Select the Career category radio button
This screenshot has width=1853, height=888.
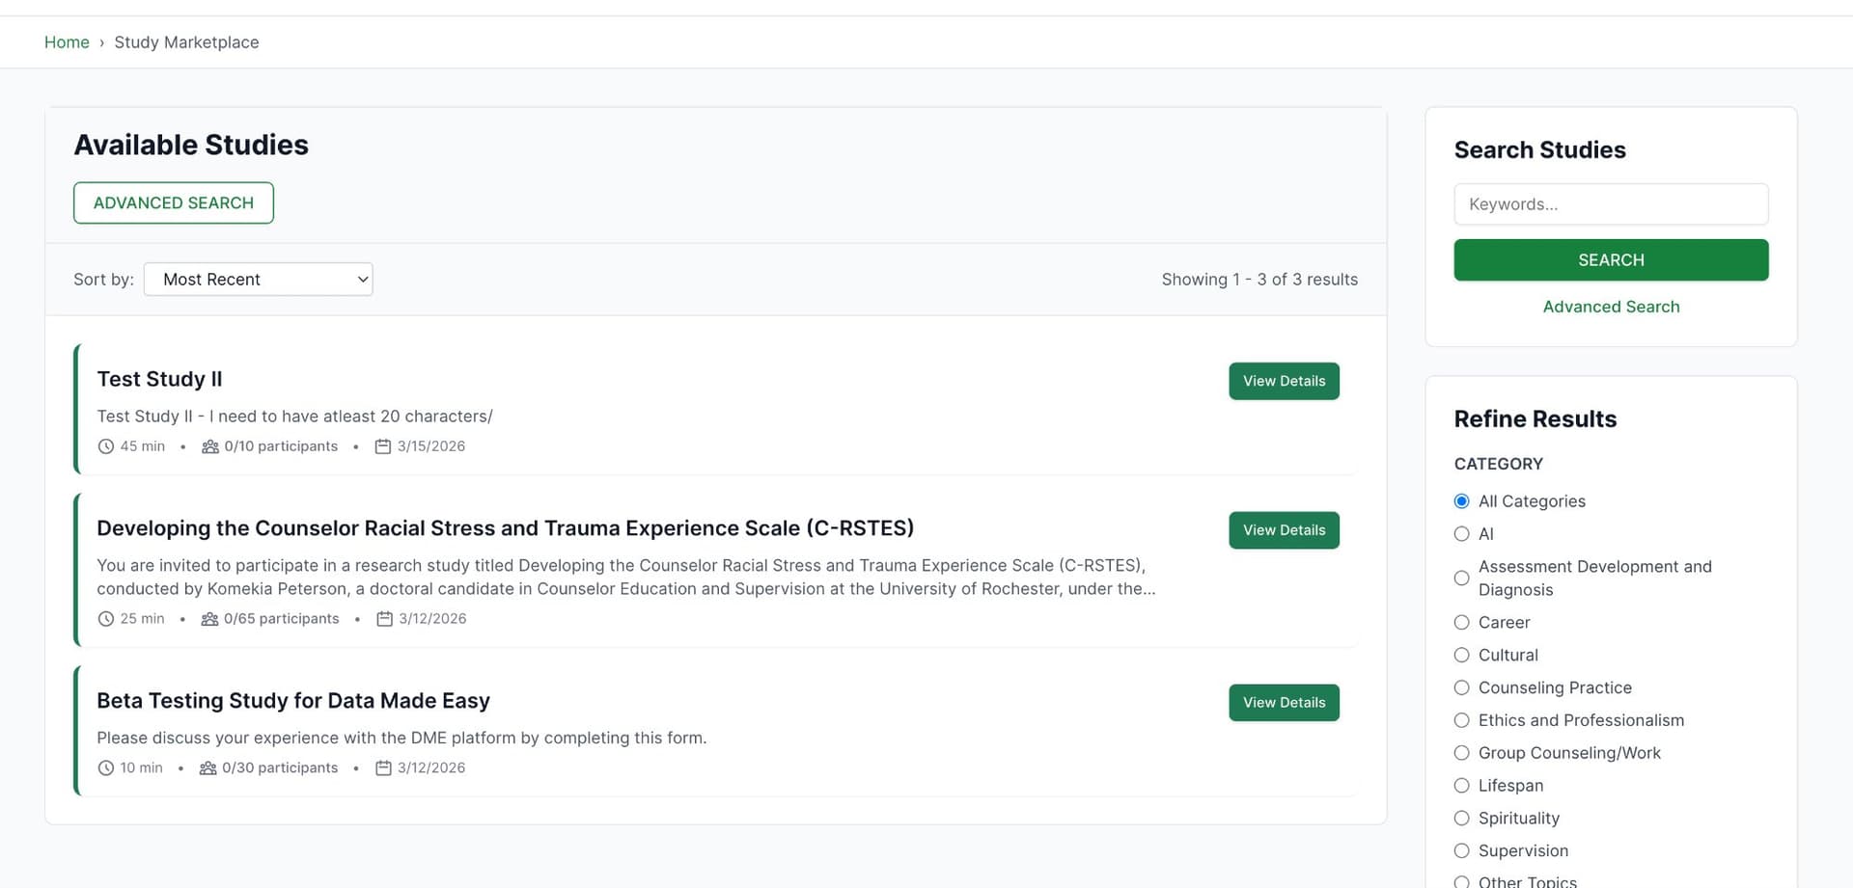[1461, 622]
